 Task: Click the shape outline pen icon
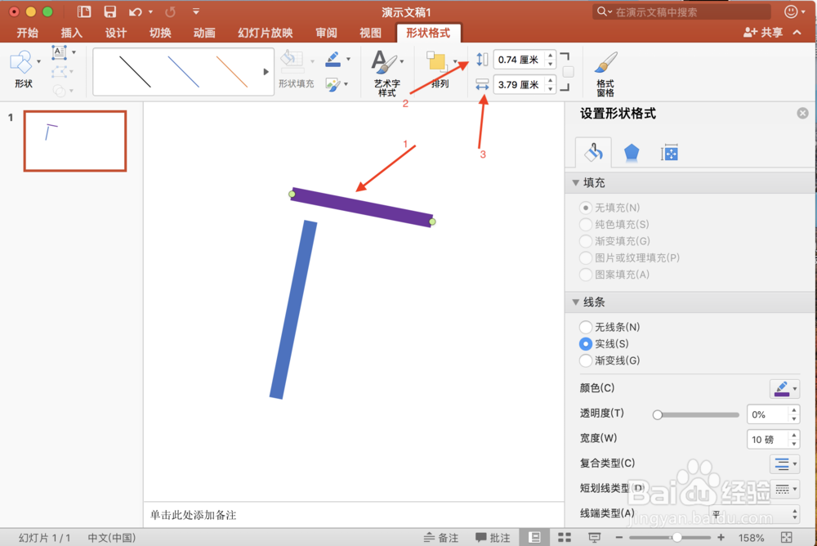coord(333,59)
